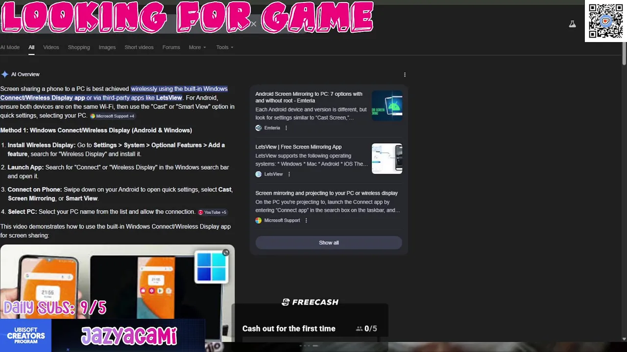Switch to the Images tab
The width and height of the screenshot is (627, 352).
tap(107, 47)
